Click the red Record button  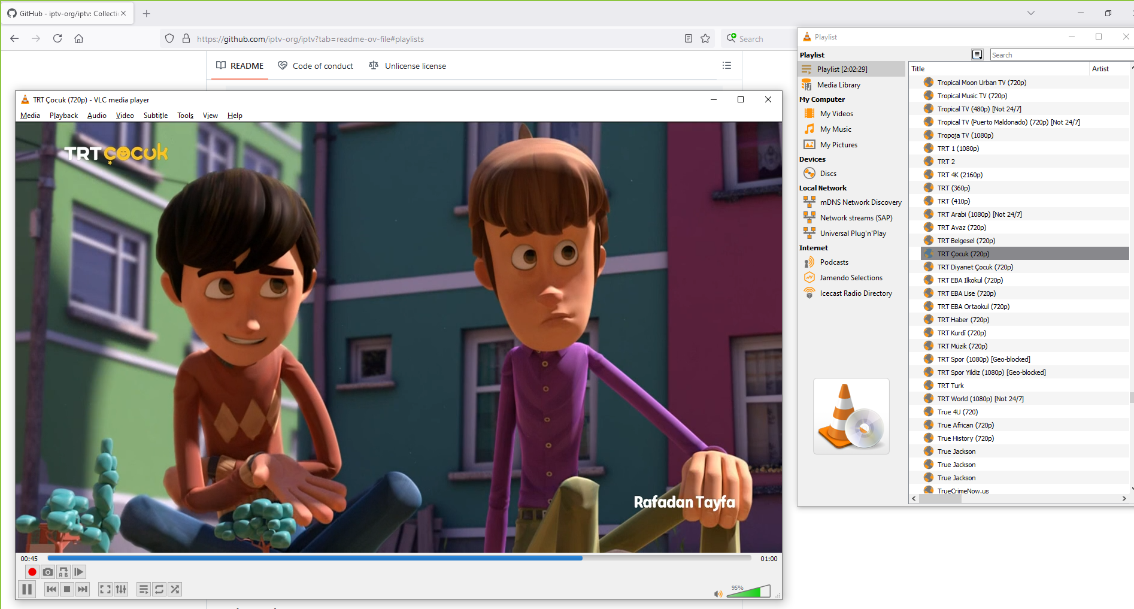pyautogui.click(x=32, y=572)
